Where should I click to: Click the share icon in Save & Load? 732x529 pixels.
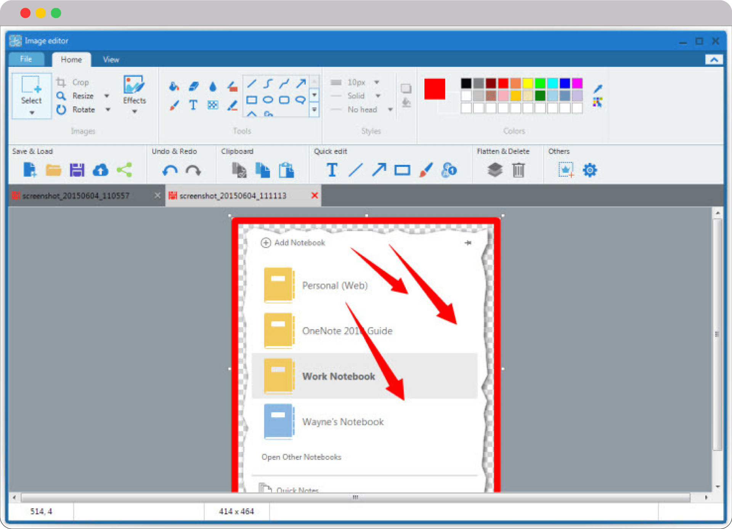tap(124, 170)
